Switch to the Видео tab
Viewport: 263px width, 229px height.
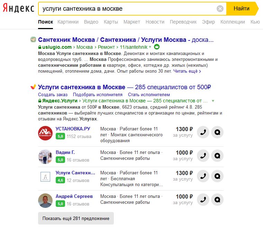point(91,22)
